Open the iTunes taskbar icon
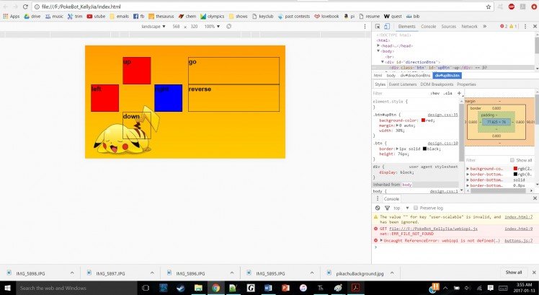The image size is (539, 295). coord(303,288)
